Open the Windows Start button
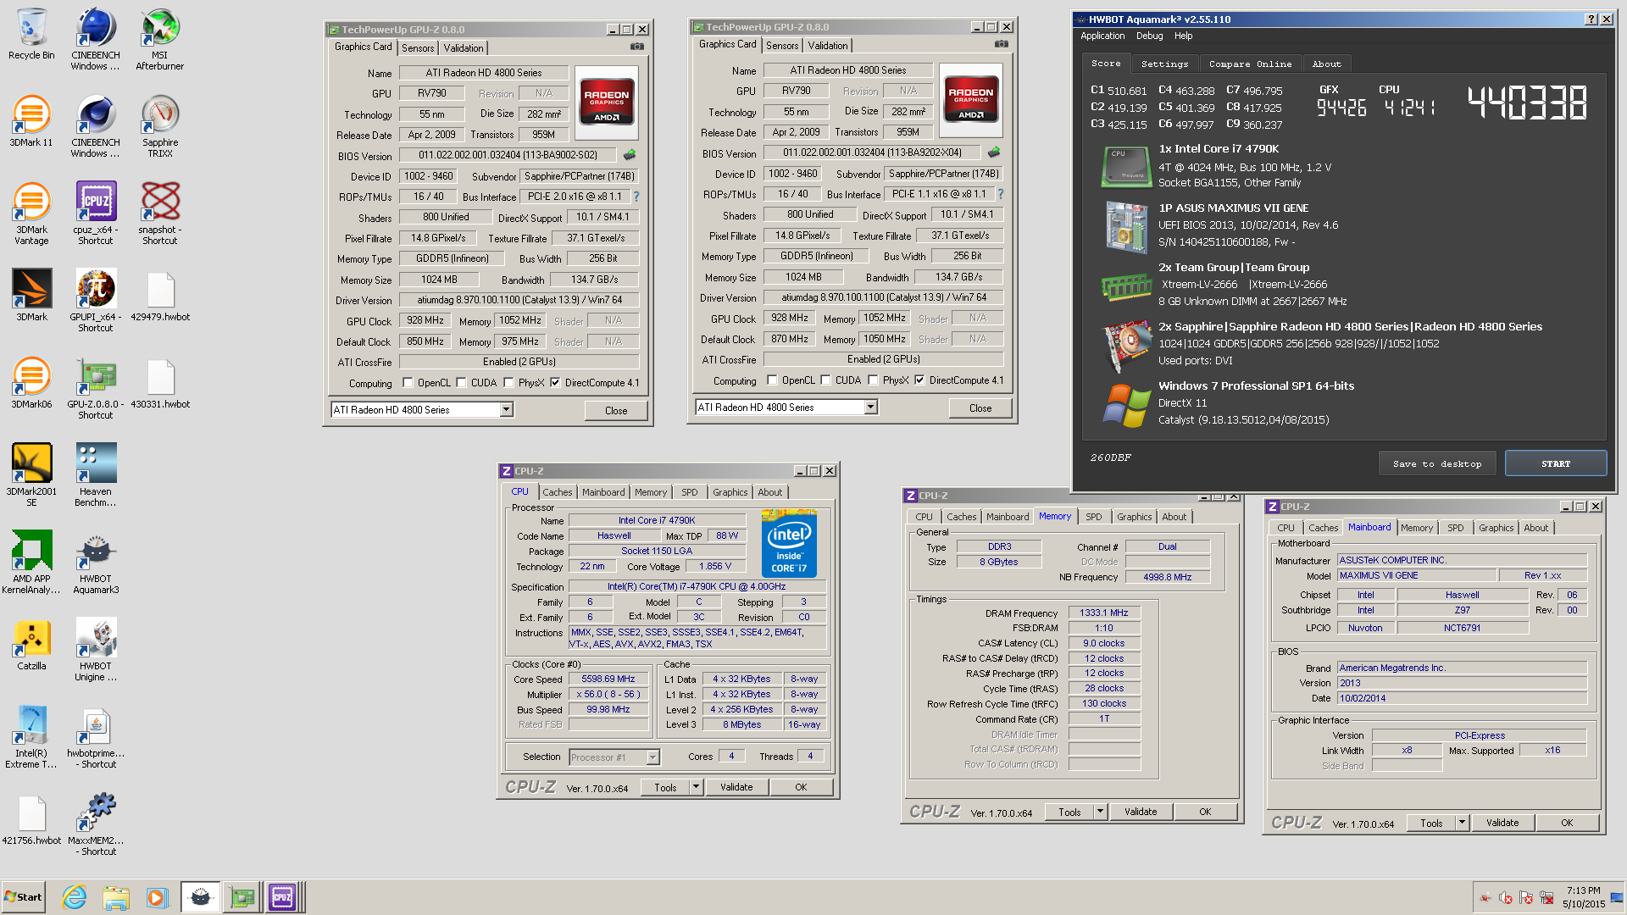This screenshot has height=915, width=1627. (x=23, y=897)
